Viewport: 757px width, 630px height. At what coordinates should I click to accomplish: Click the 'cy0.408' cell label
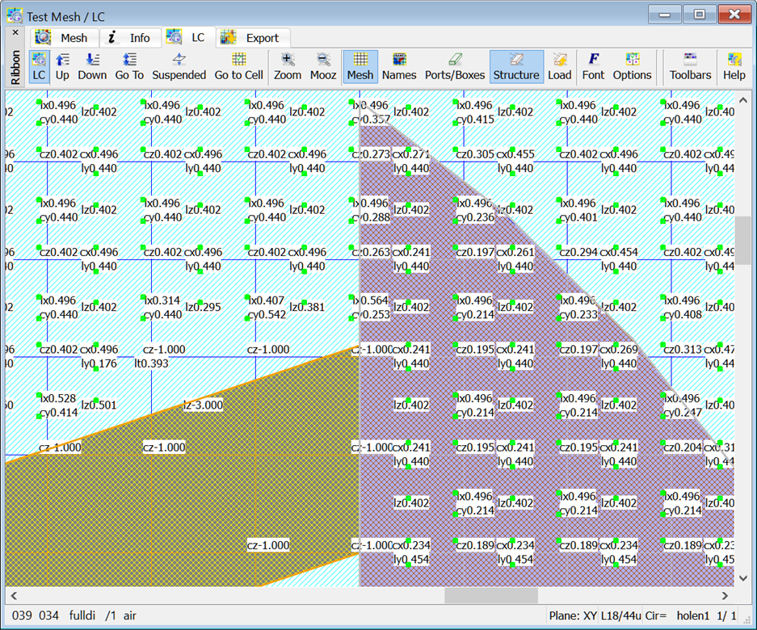(683, 314)
